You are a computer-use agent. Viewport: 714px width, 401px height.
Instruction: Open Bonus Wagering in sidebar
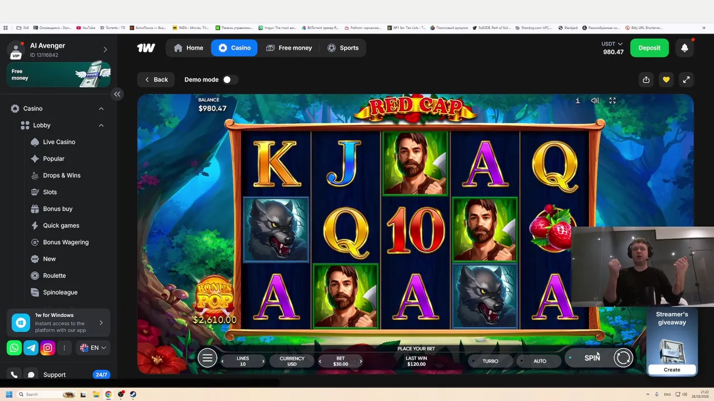(66, 242)
